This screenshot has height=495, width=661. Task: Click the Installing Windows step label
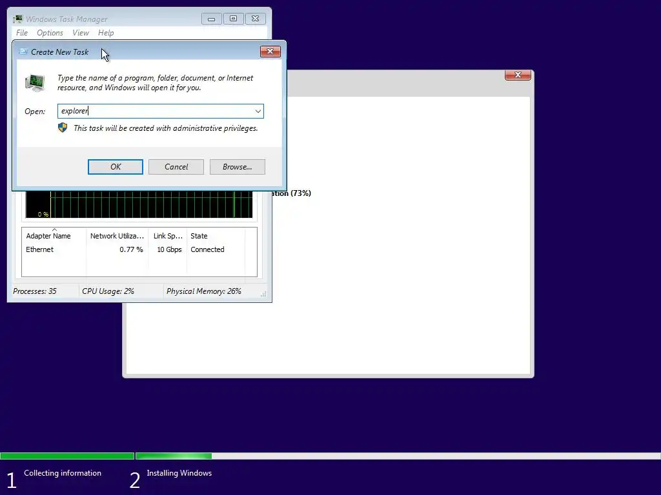point(179,473)
